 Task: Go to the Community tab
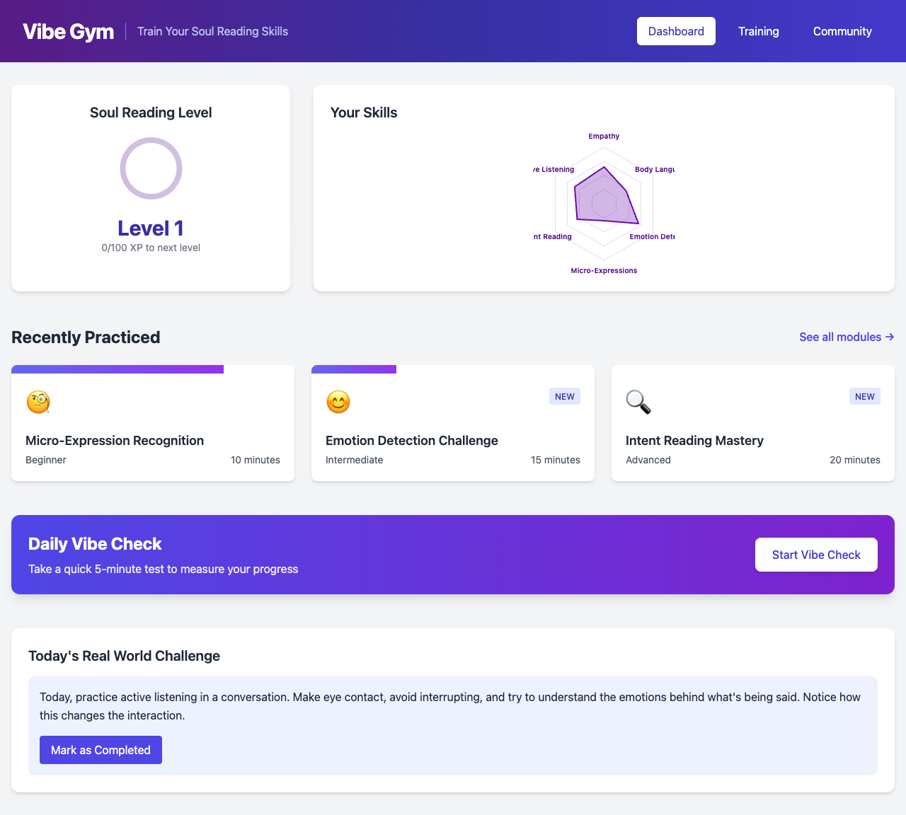click(842, 31)
